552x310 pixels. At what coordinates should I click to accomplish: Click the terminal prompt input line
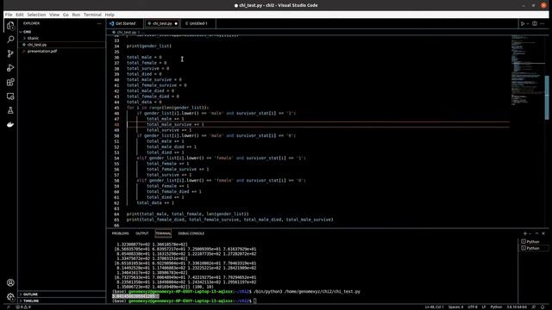pyautogui.click(x=184, y=301)
